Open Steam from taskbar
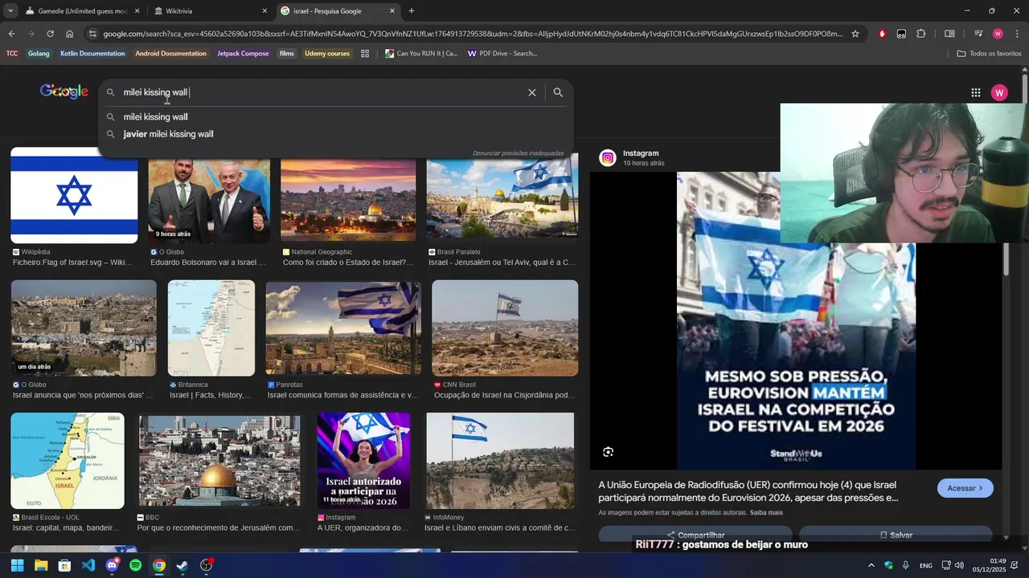 click(182, 565)
